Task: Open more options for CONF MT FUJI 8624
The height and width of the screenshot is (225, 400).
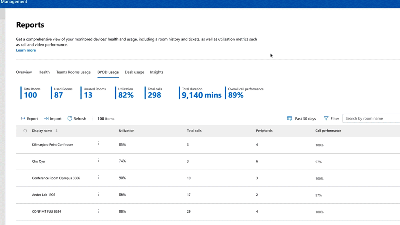Action: (x=98, y=211)
